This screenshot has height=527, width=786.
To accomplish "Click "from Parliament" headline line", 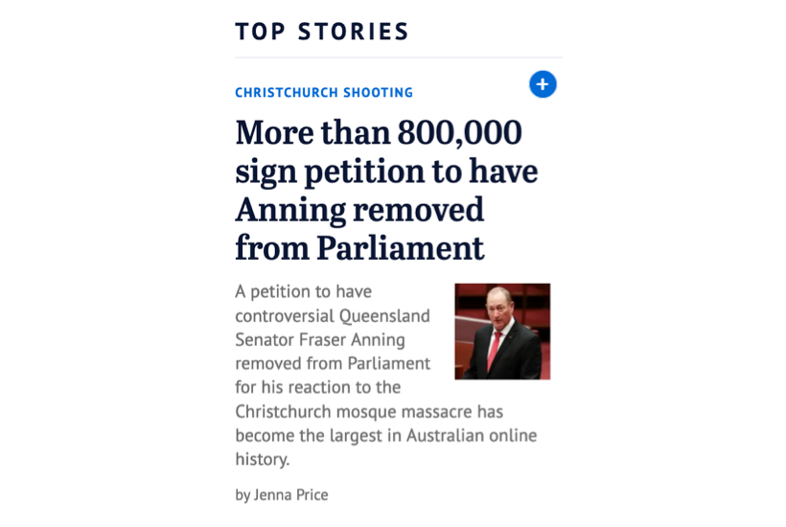I will 359,248.
